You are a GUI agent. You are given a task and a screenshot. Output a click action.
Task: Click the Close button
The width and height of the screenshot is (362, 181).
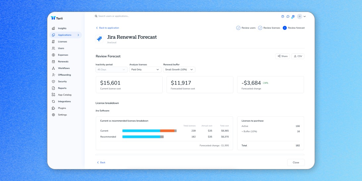(x=296, y=162)
